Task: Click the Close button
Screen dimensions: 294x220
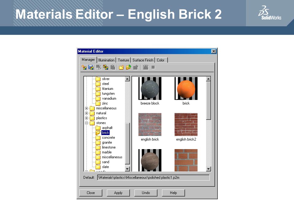Action: [x=91, y=193]
